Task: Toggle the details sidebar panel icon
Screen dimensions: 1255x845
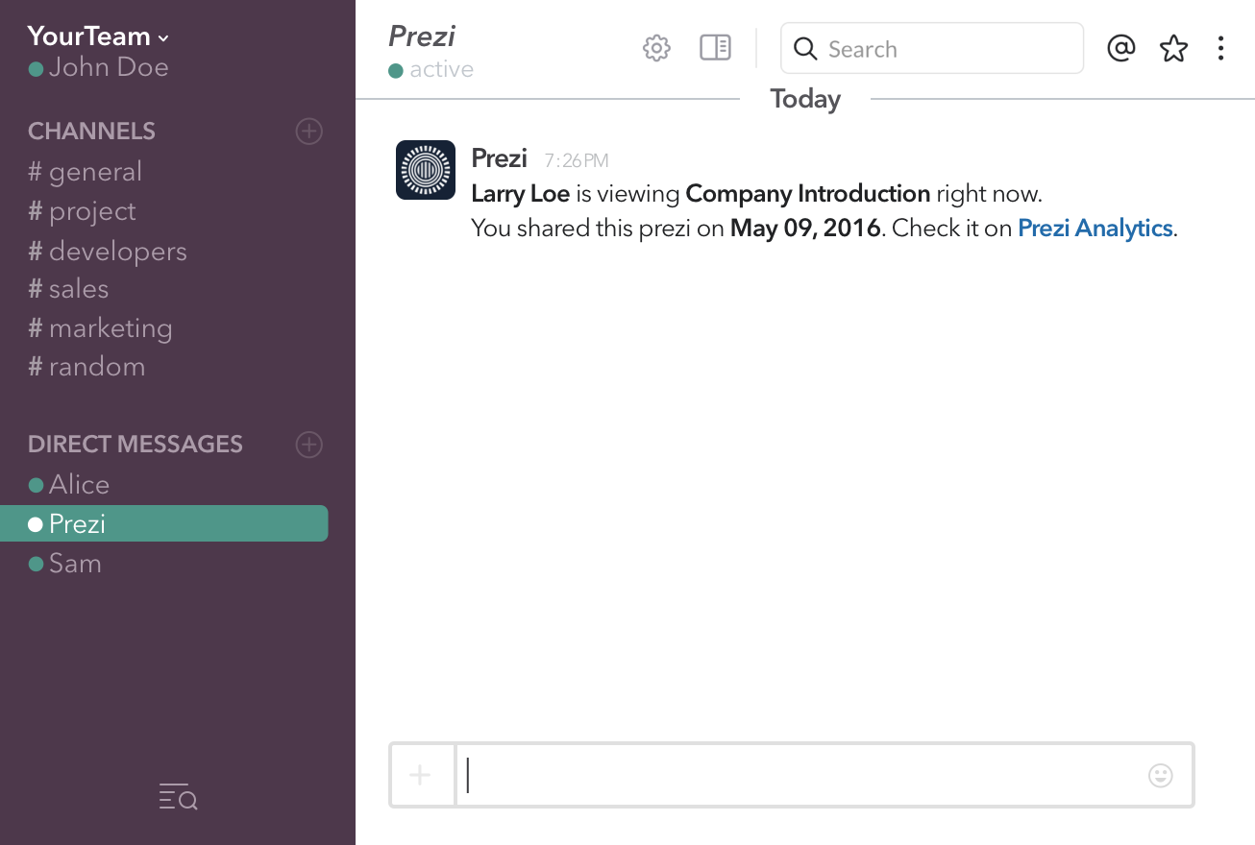Action: point(715,48)
